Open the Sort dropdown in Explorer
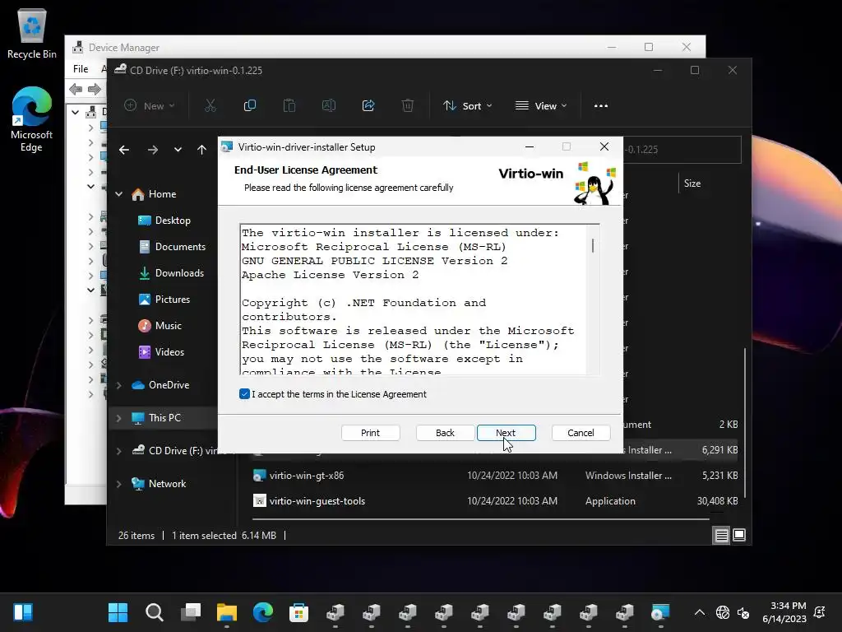 point(467,106)
